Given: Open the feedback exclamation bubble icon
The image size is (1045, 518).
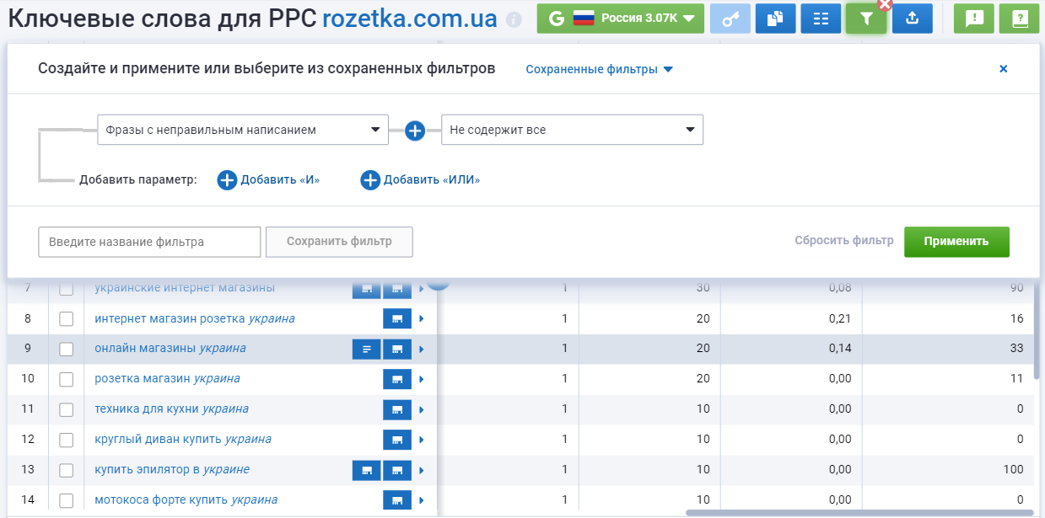Looking at the screenshot, I should pos(974,19).
